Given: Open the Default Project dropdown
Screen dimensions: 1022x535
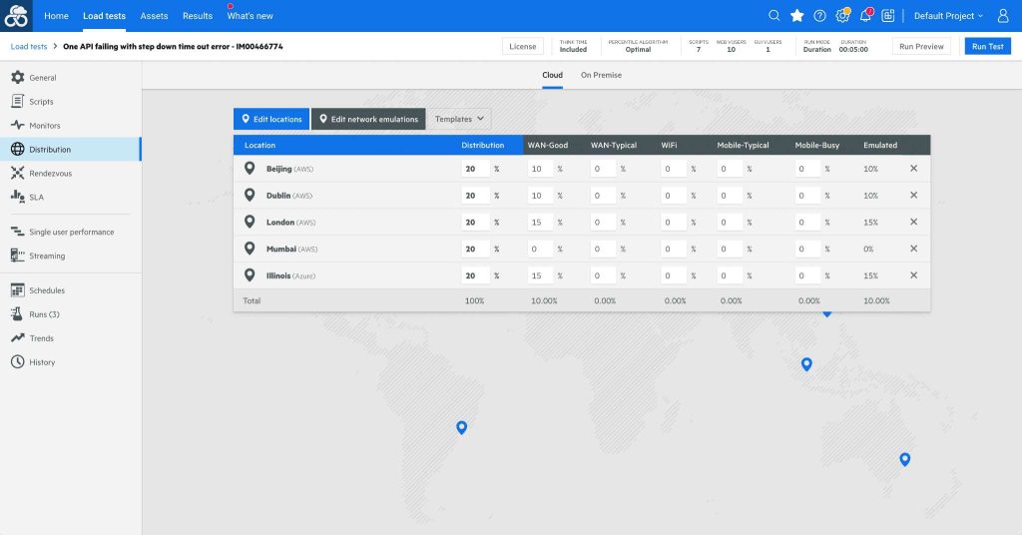Looking at the screenshot, I should [948, 16].
